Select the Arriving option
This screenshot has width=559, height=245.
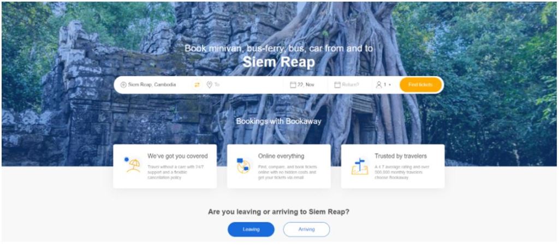[307, 229]
